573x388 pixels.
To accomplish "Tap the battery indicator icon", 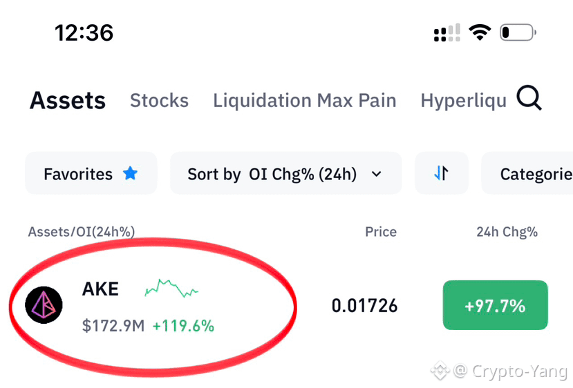I will [x=518, y=32].
